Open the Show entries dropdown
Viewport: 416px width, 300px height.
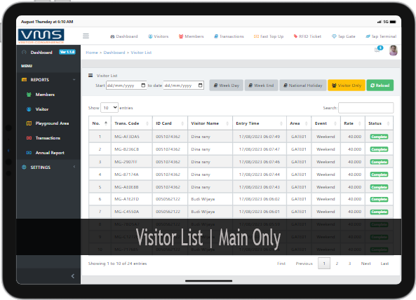pos(109,108)
